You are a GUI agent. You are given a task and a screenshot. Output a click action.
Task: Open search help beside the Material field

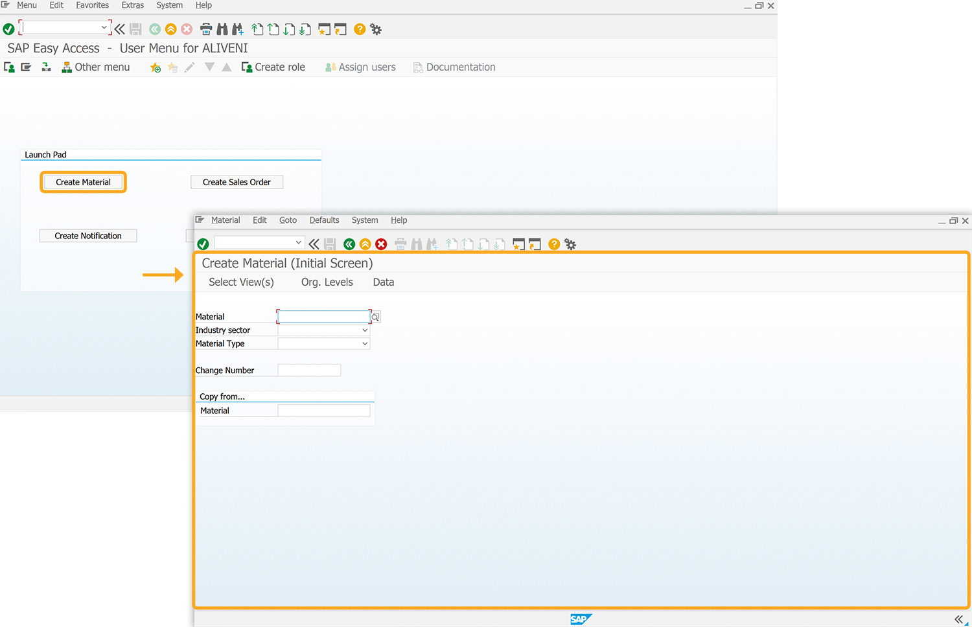pyautogui.click(x=375, y=317)
